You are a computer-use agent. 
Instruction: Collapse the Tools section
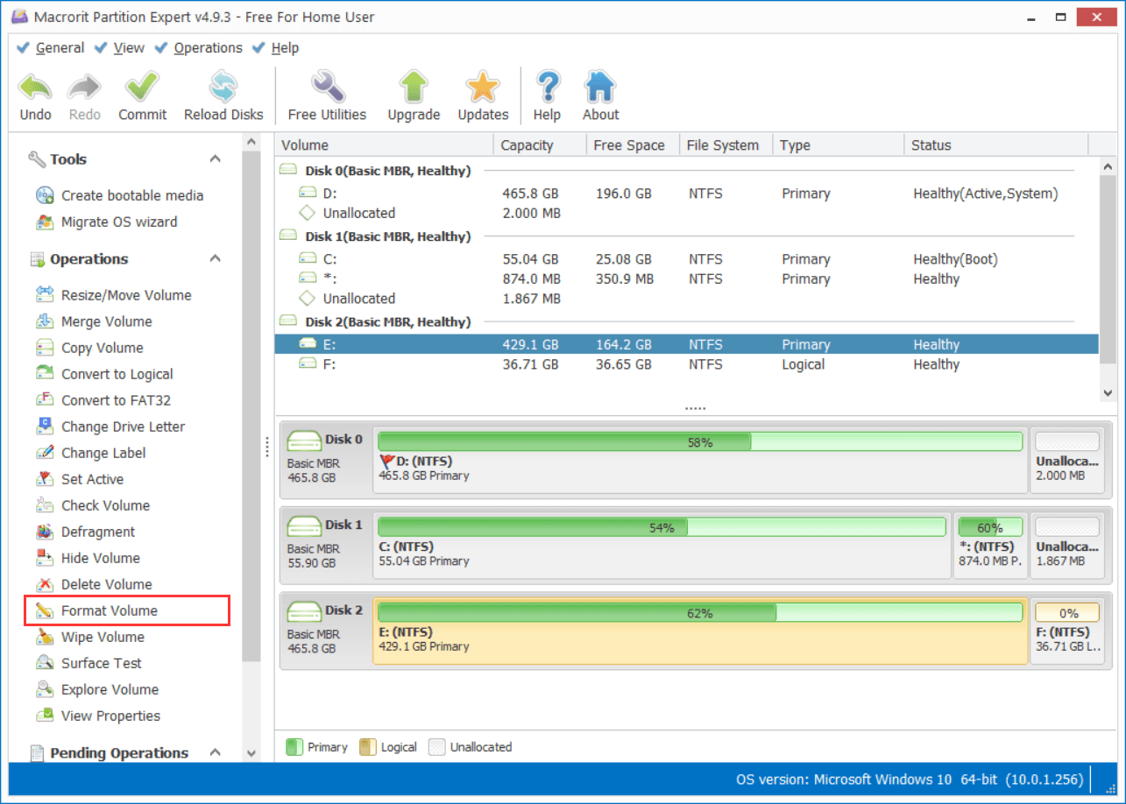tap(215, 159)
